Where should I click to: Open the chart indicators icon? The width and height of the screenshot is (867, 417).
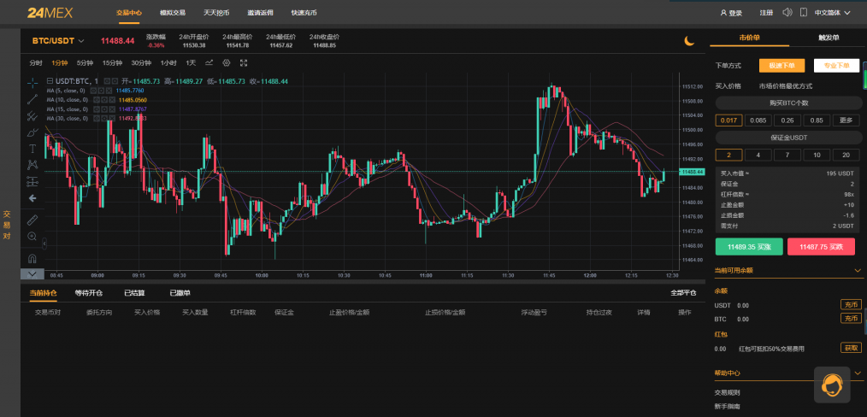pyautogui.click(x=209, y=62)
